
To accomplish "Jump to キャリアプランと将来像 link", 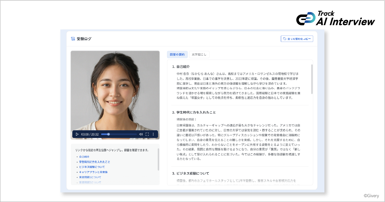I will pos(93,172).
